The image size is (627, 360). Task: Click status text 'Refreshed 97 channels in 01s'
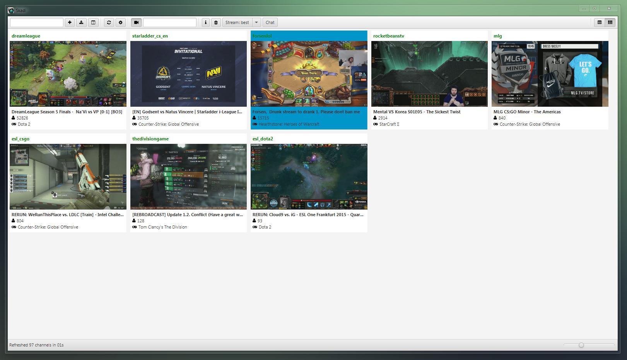[x=36, y=345]
